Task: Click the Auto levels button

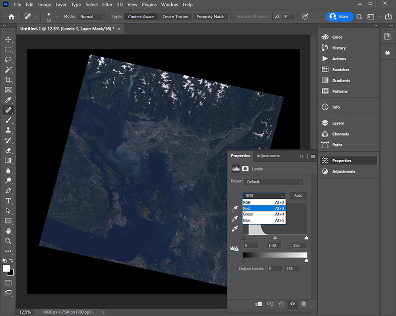Action: click(x=298, y=196)
